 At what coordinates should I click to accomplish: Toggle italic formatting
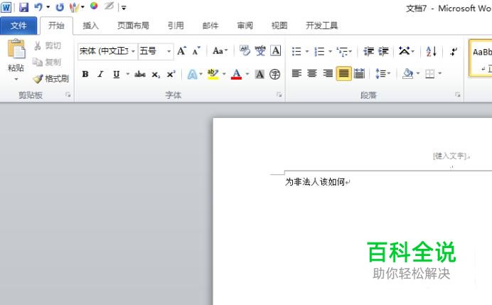100,75
